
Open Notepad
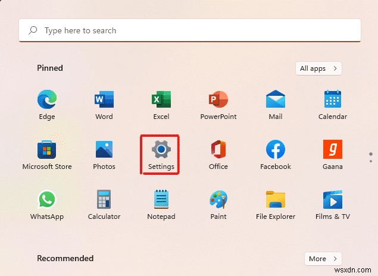coord(161,205)
